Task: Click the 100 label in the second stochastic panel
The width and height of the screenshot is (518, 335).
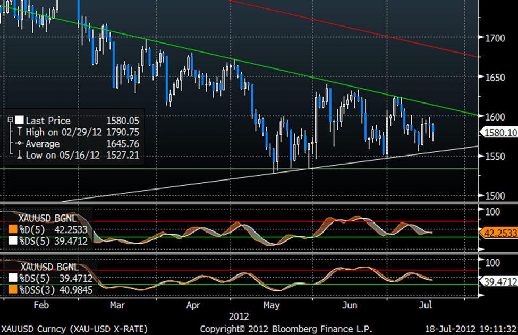Action: click(x=492, y=262)
